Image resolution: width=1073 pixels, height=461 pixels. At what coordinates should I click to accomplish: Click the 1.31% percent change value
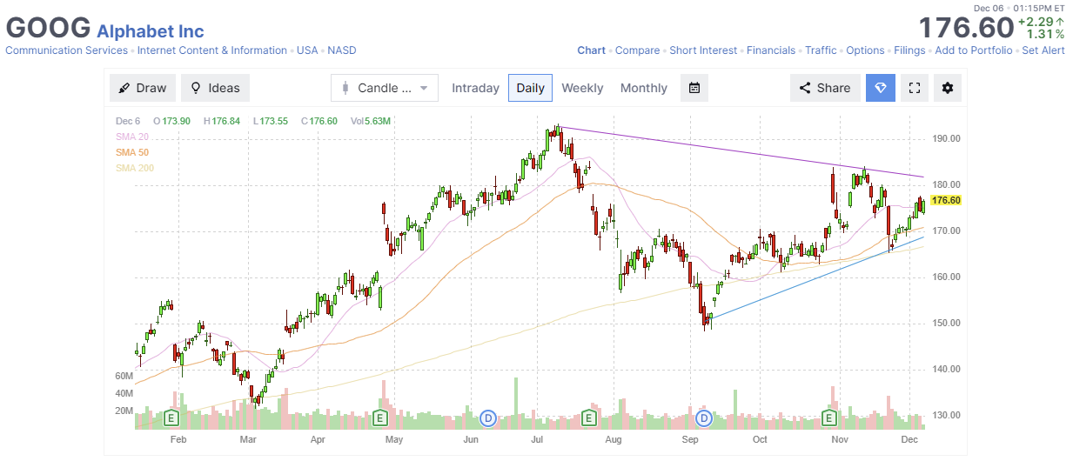click(x=1045, y=34)
